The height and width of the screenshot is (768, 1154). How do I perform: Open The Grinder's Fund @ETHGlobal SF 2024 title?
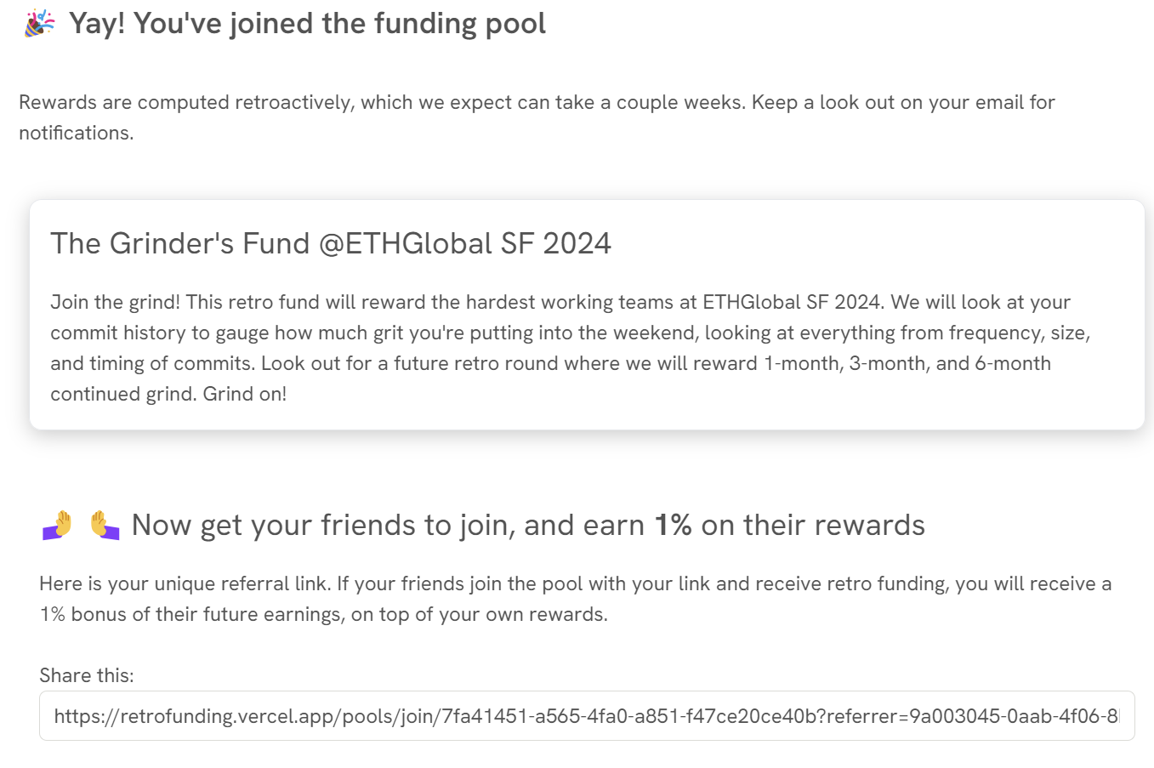[331, 243]
